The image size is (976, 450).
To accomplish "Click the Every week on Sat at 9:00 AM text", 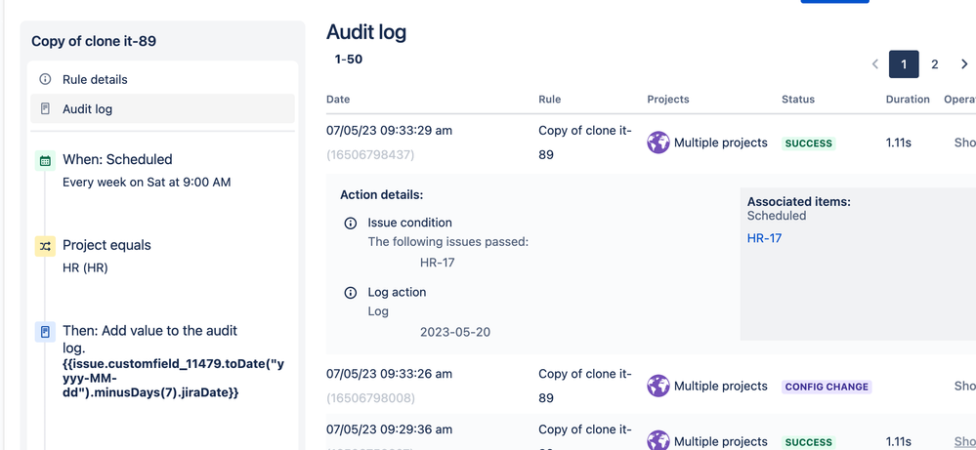I will tap(147, 183).
